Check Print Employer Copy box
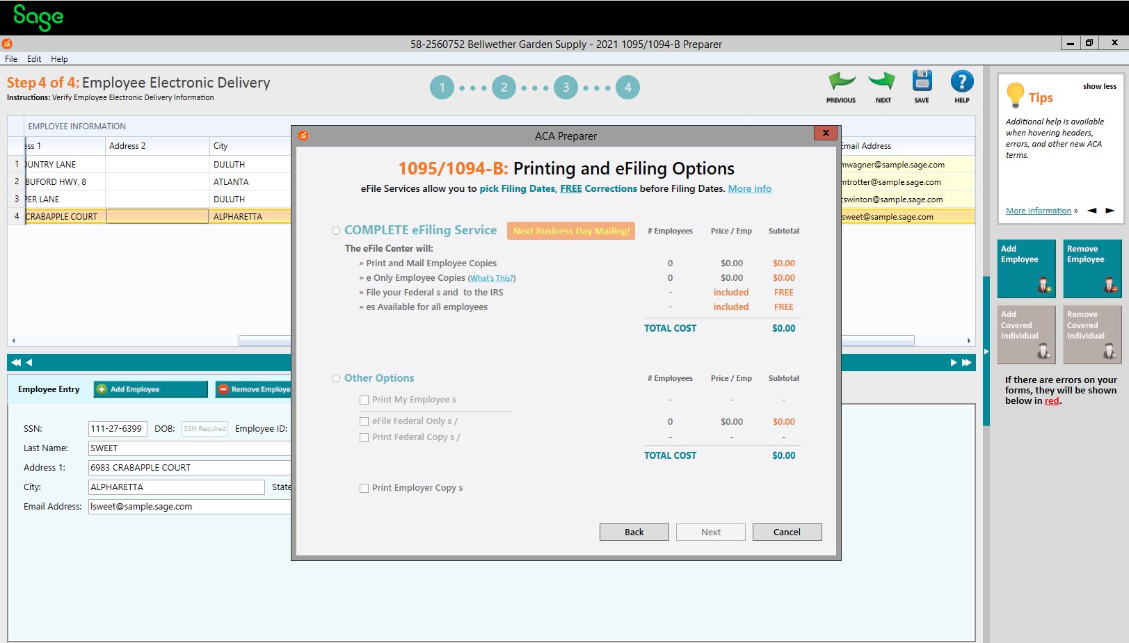1129x643 pixels. pos(364,488)
